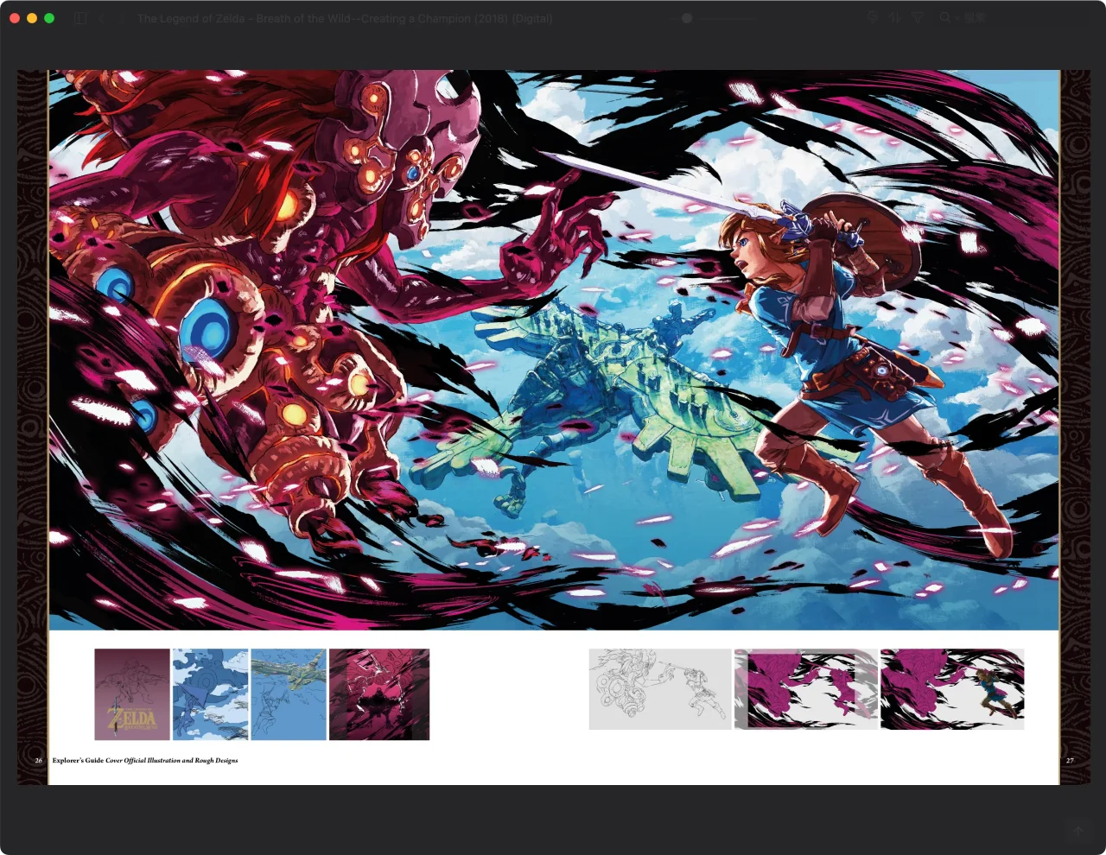
Task: Toggle the sidebar panel icon
Action: 80,18
